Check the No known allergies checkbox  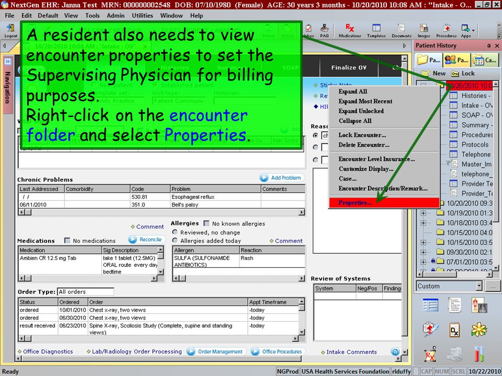click(x=207, y=224)
